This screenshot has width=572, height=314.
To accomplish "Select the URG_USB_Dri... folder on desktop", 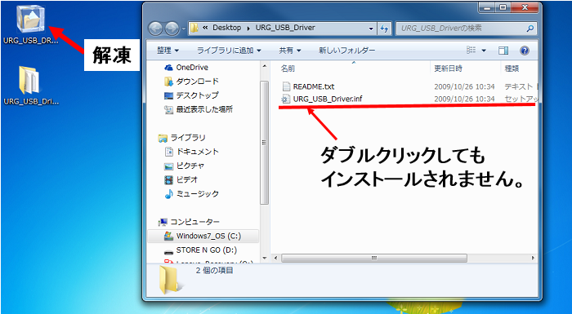I will [31, 86].
